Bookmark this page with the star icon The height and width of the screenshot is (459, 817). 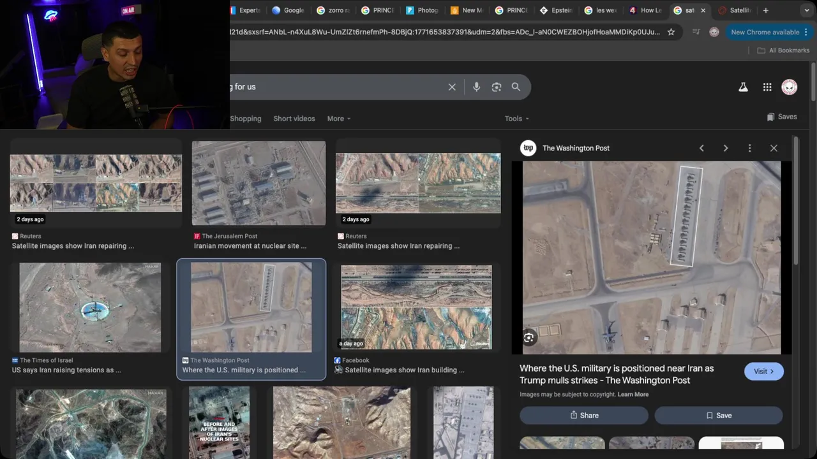point(671,32)
